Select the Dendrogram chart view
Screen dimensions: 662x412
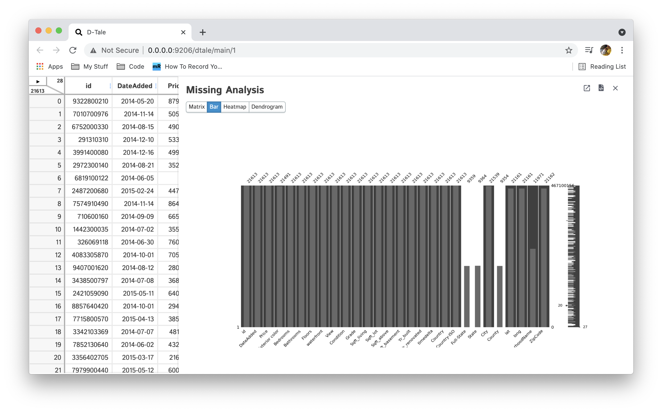coord(266,107)
